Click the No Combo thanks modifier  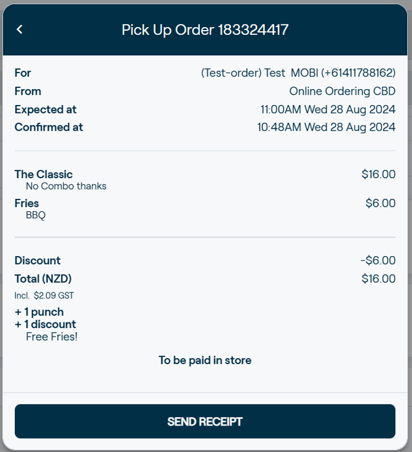[x=66, y=186]
